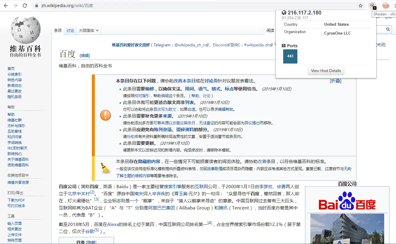The width and height of the screenshot is (396, 244).
Task: Click the Wikipedia globe logo
Action: 25,30
